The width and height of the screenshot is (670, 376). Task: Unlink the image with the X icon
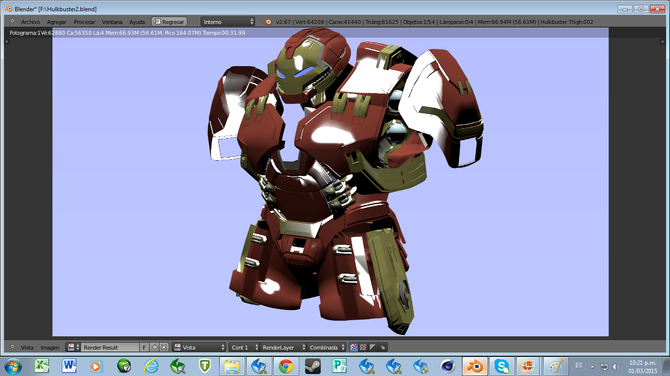click(164, 347)
